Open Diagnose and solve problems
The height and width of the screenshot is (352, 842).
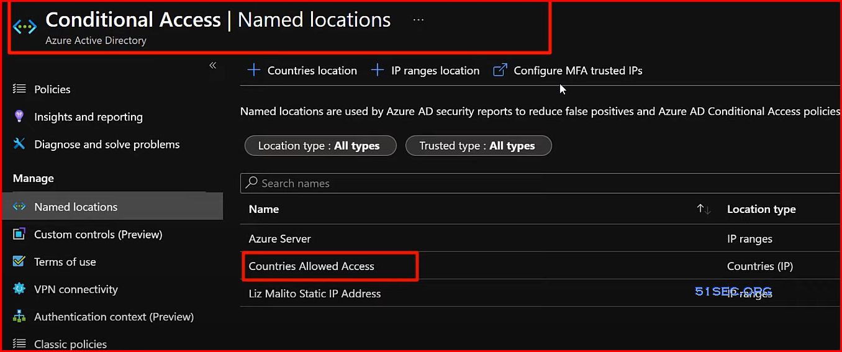pos(107,144)
